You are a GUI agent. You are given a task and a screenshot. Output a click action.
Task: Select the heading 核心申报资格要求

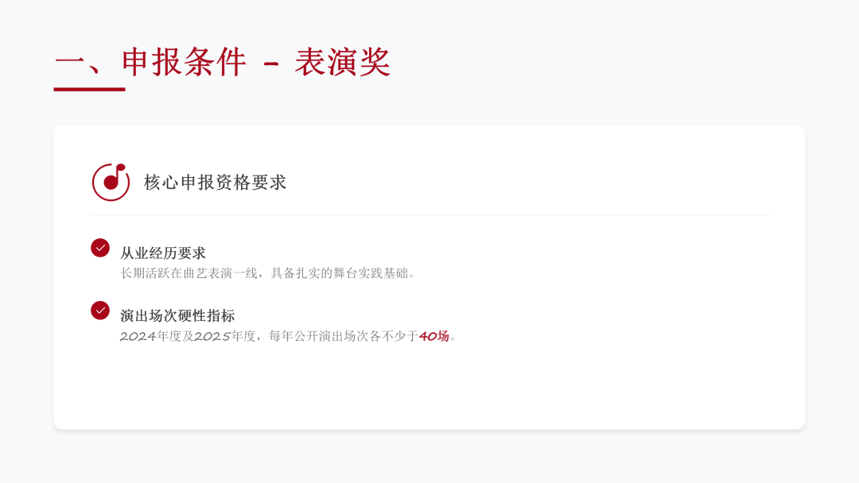(x=215, y=183)
